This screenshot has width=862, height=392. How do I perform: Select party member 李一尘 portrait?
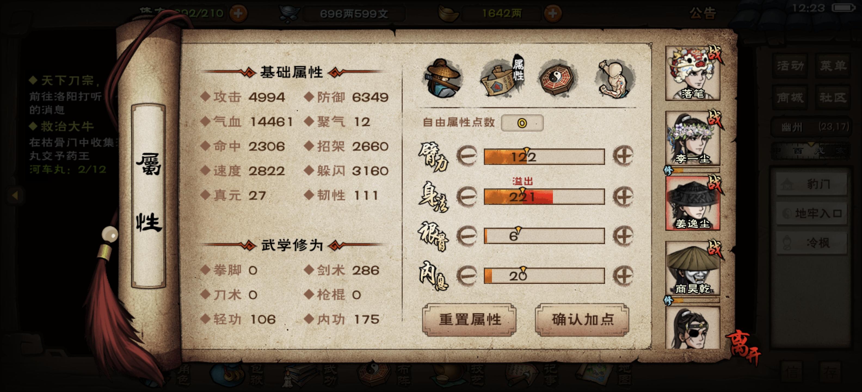click(693, 138)
